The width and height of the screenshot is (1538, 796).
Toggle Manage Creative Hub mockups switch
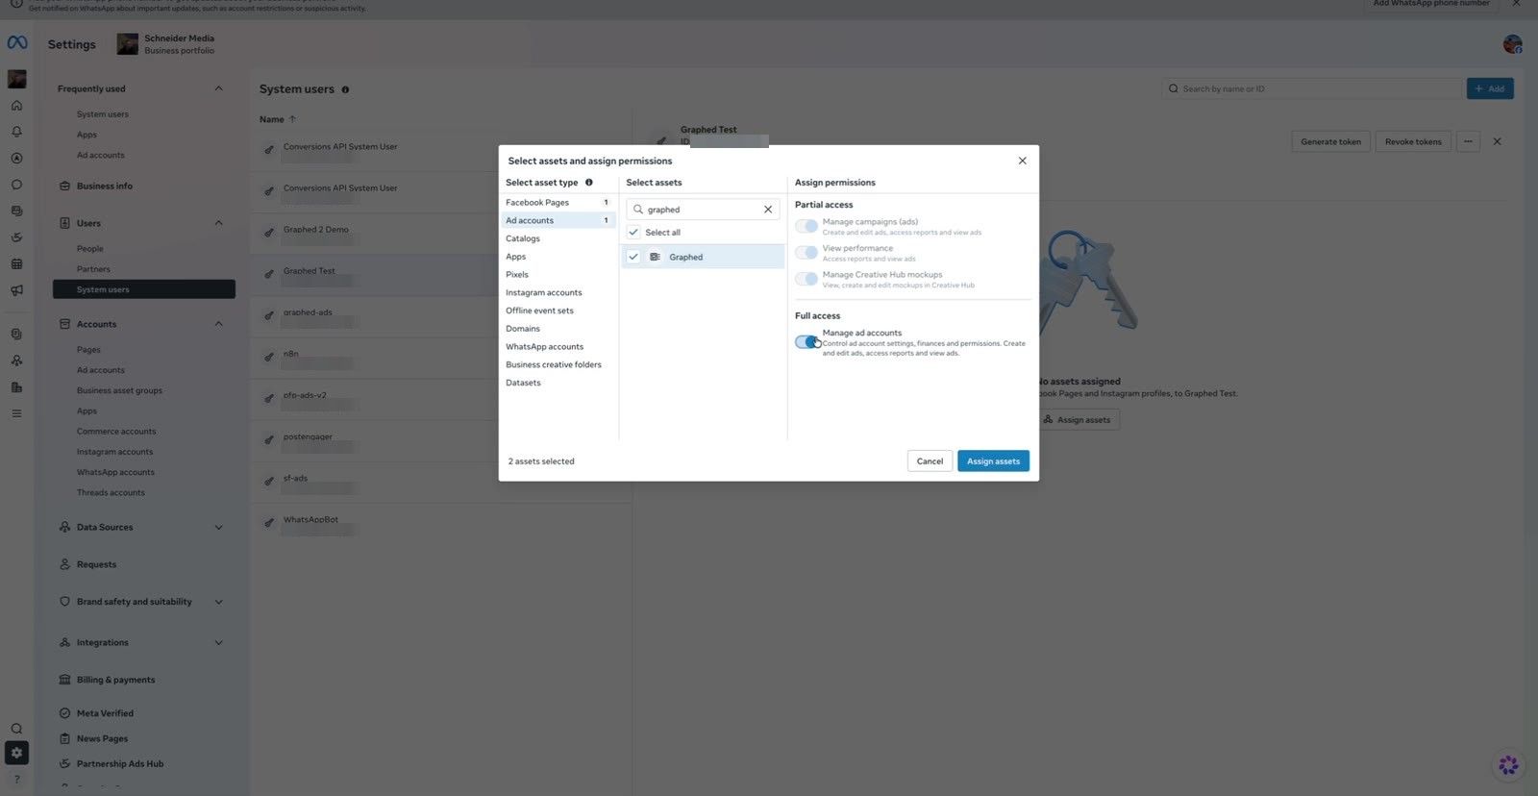tap(806, 280)
